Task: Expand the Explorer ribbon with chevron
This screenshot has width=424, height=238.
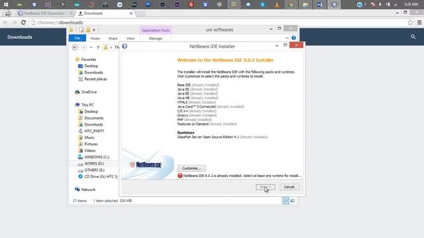Action: [x=287, y=38]
